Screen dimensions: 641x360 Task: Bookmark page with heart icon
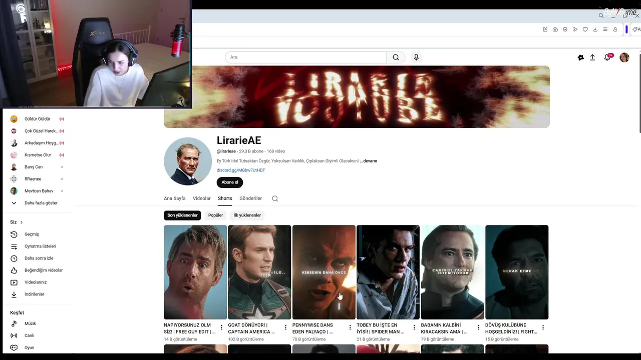point(585,29)
